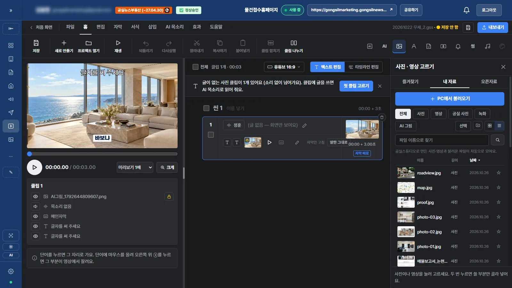
Task: Toggle visibility of 메인자막 layer
Action: click(x=36, y=216)
